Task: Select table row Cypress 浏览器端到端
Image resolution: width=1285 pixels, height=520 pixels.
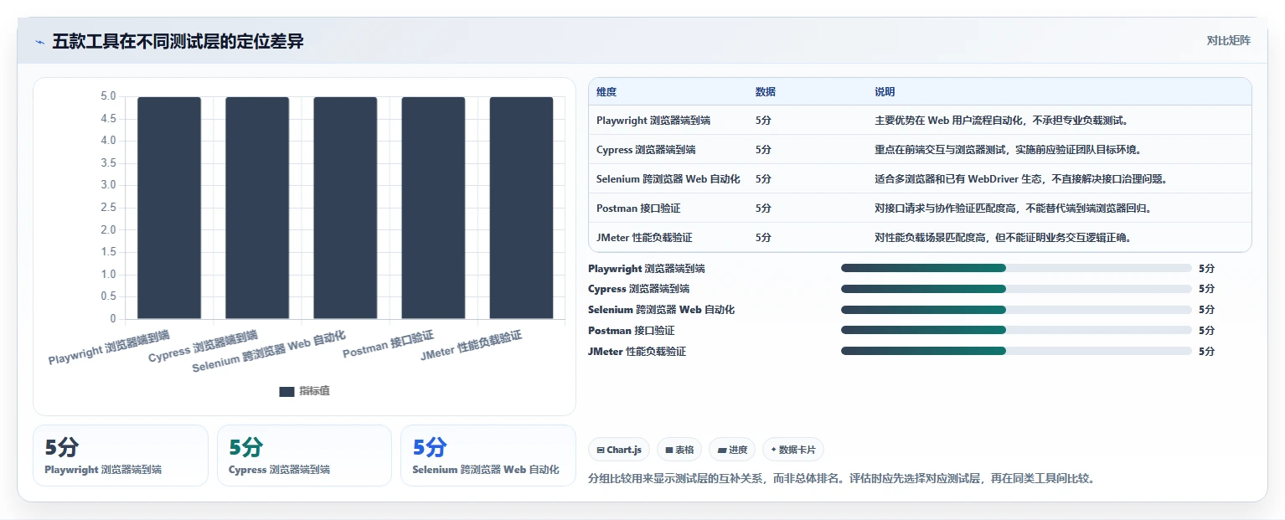Action: [920, 150]
